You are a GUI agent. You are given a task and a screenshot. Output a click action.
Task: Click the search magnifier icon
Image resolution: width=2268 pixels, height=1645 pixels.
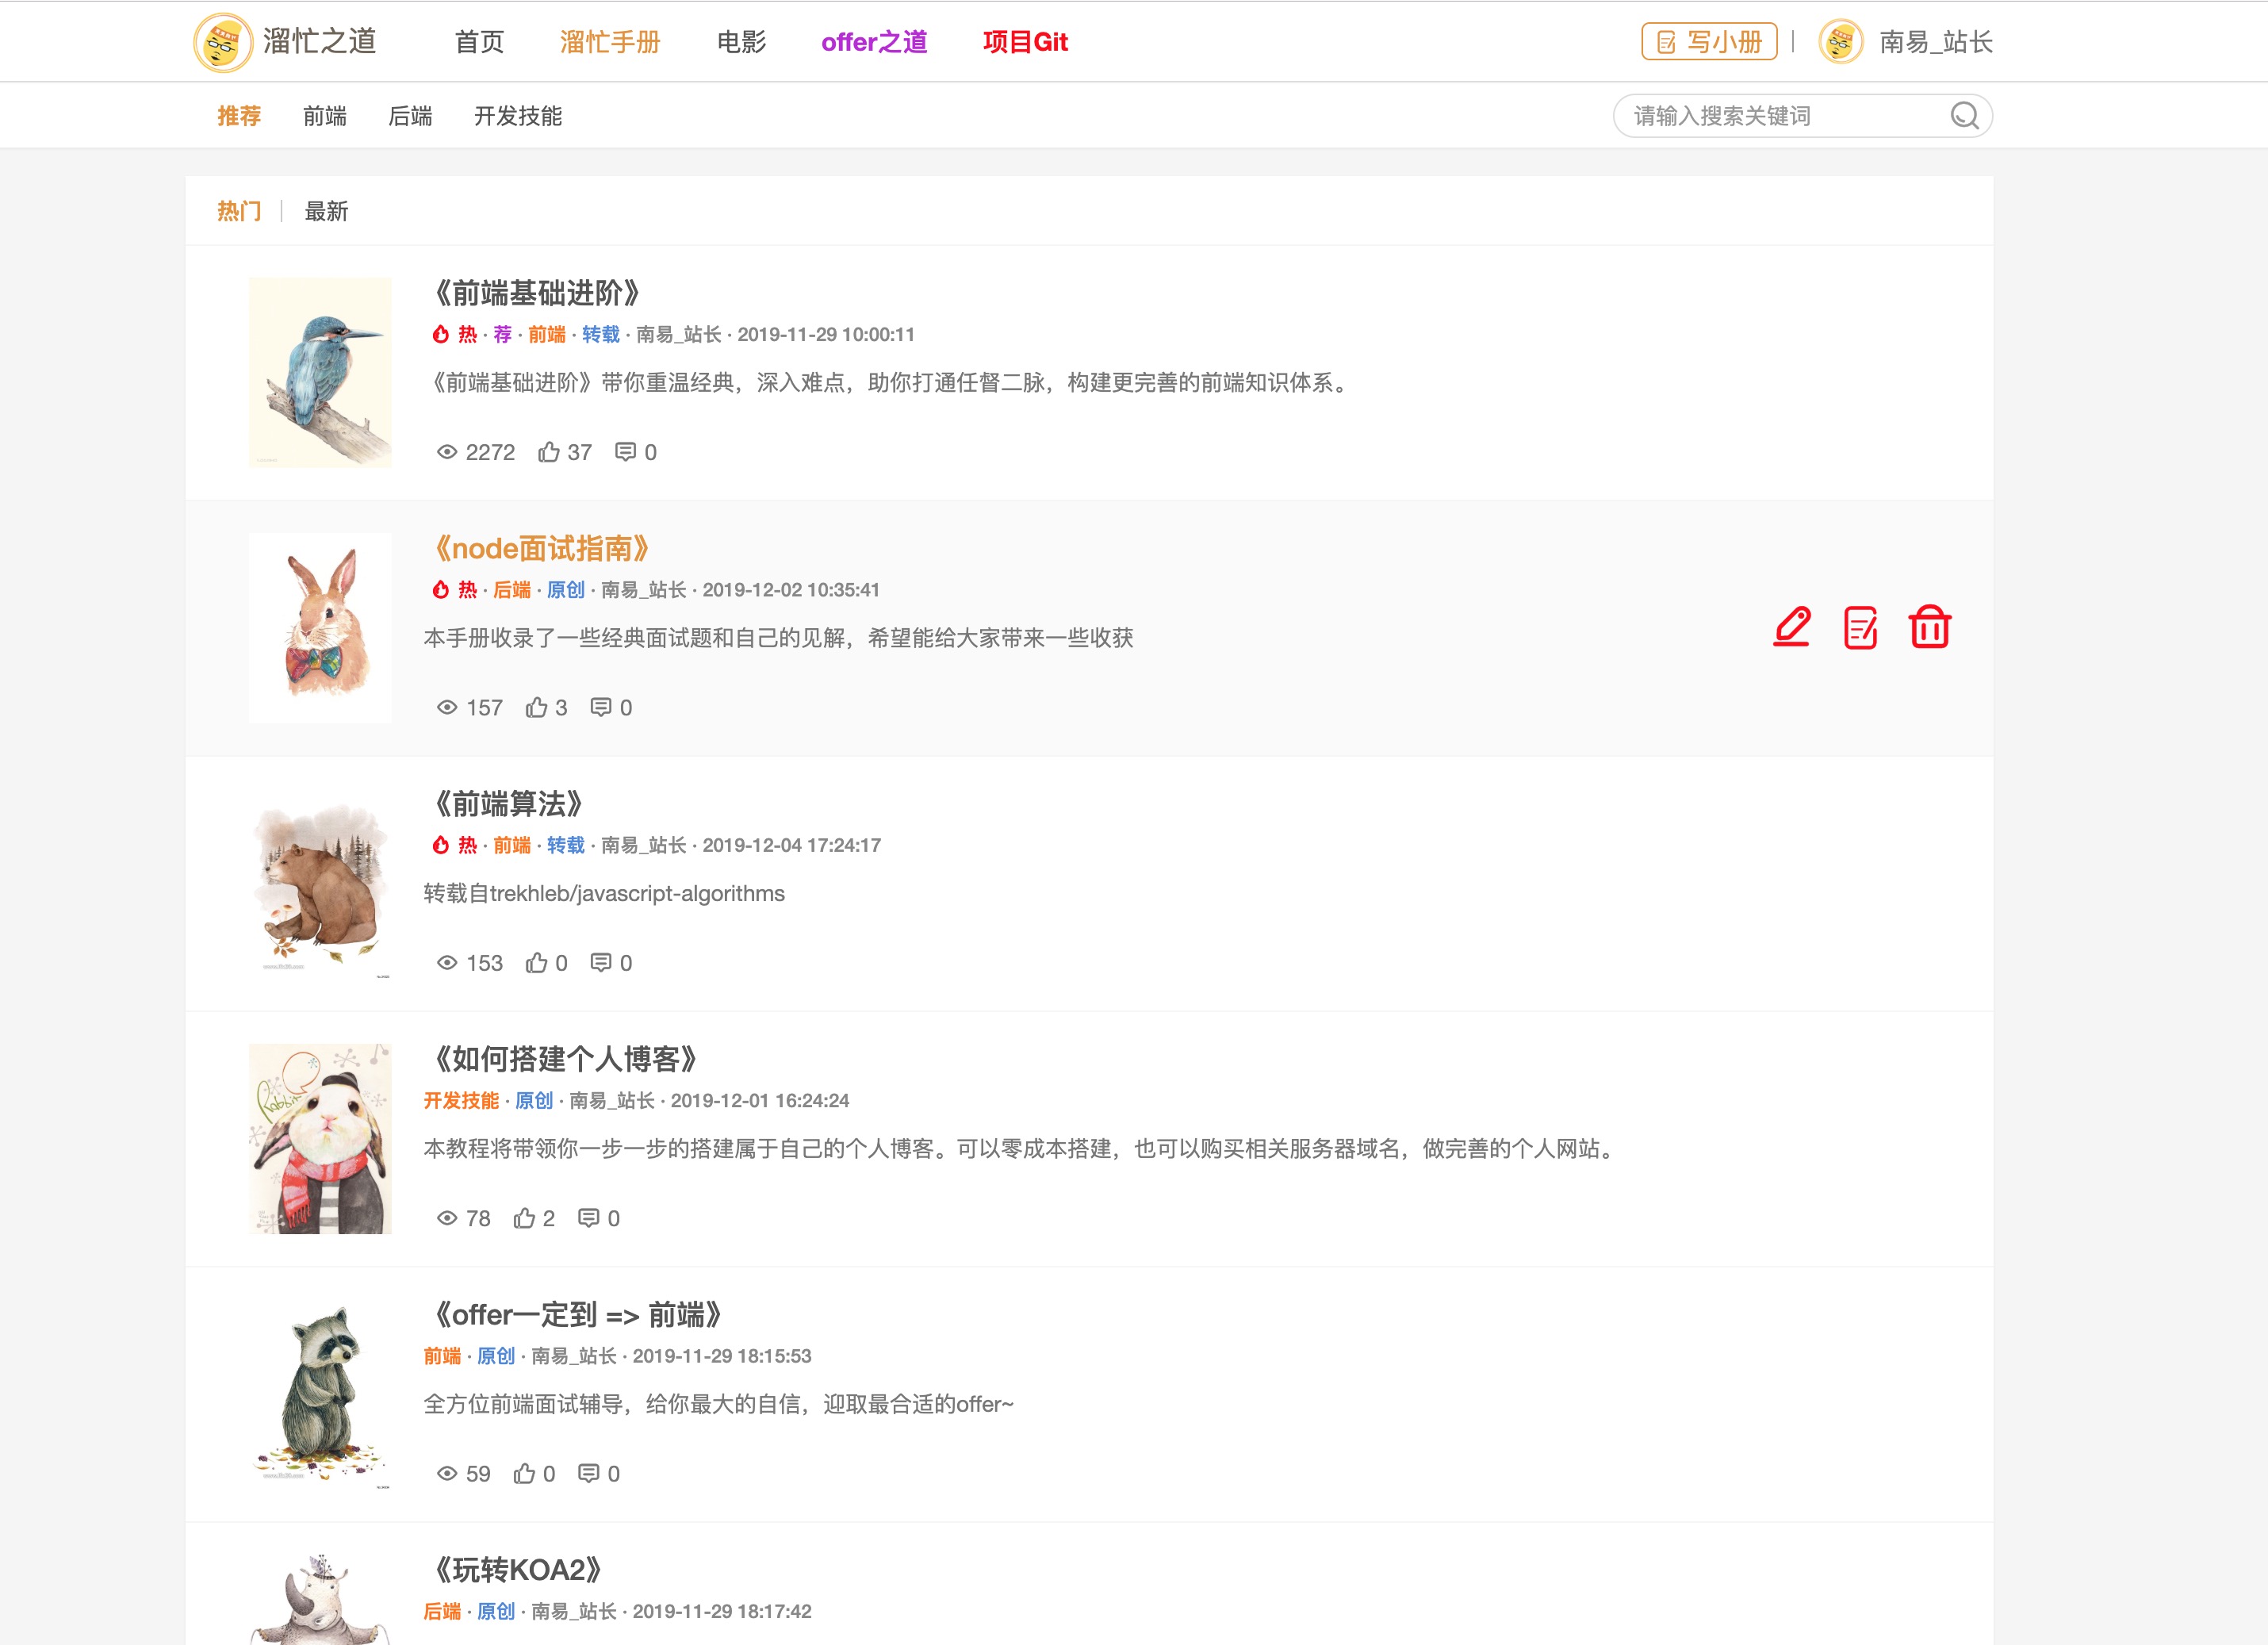tap(1964, 116)
